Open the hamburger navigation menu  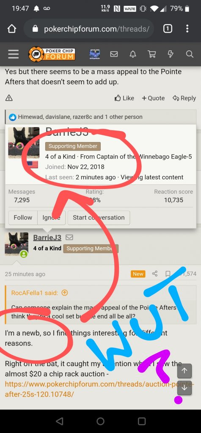point(13,54)
